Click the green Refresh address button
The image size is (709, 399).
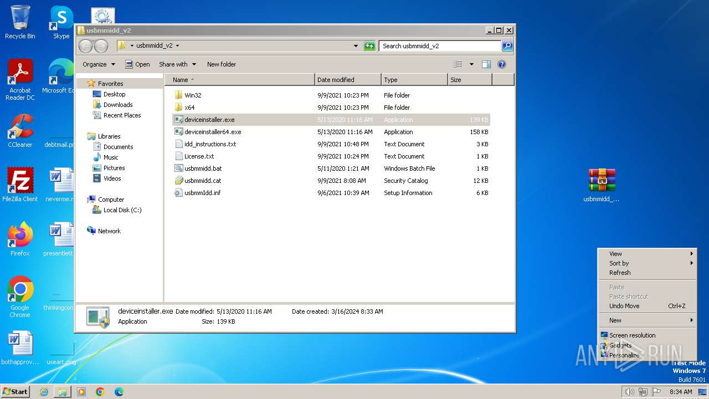point(369,46)
